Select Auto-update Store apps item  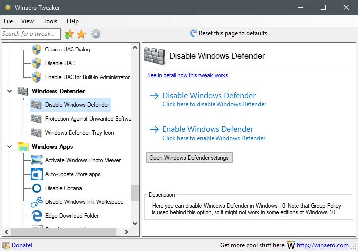click(x=73, y=174)
